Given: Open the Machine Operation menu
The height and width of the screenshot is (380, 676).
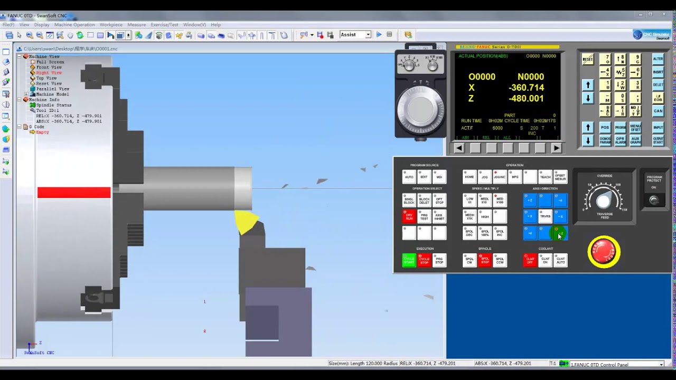Looking at the screenshot, I should point(74,25).
